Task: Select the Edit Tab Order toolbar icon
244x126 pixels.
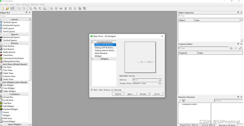Action: tap(45, 9)
